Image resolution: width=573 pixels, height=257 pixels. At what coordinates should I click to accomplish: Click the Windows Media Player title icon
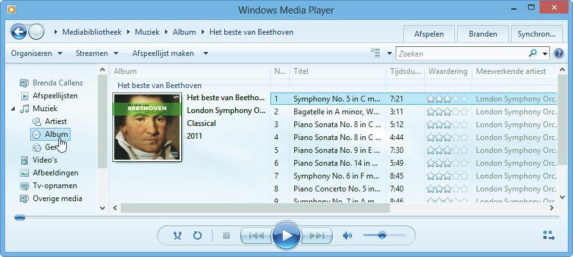tap(12, 9)
